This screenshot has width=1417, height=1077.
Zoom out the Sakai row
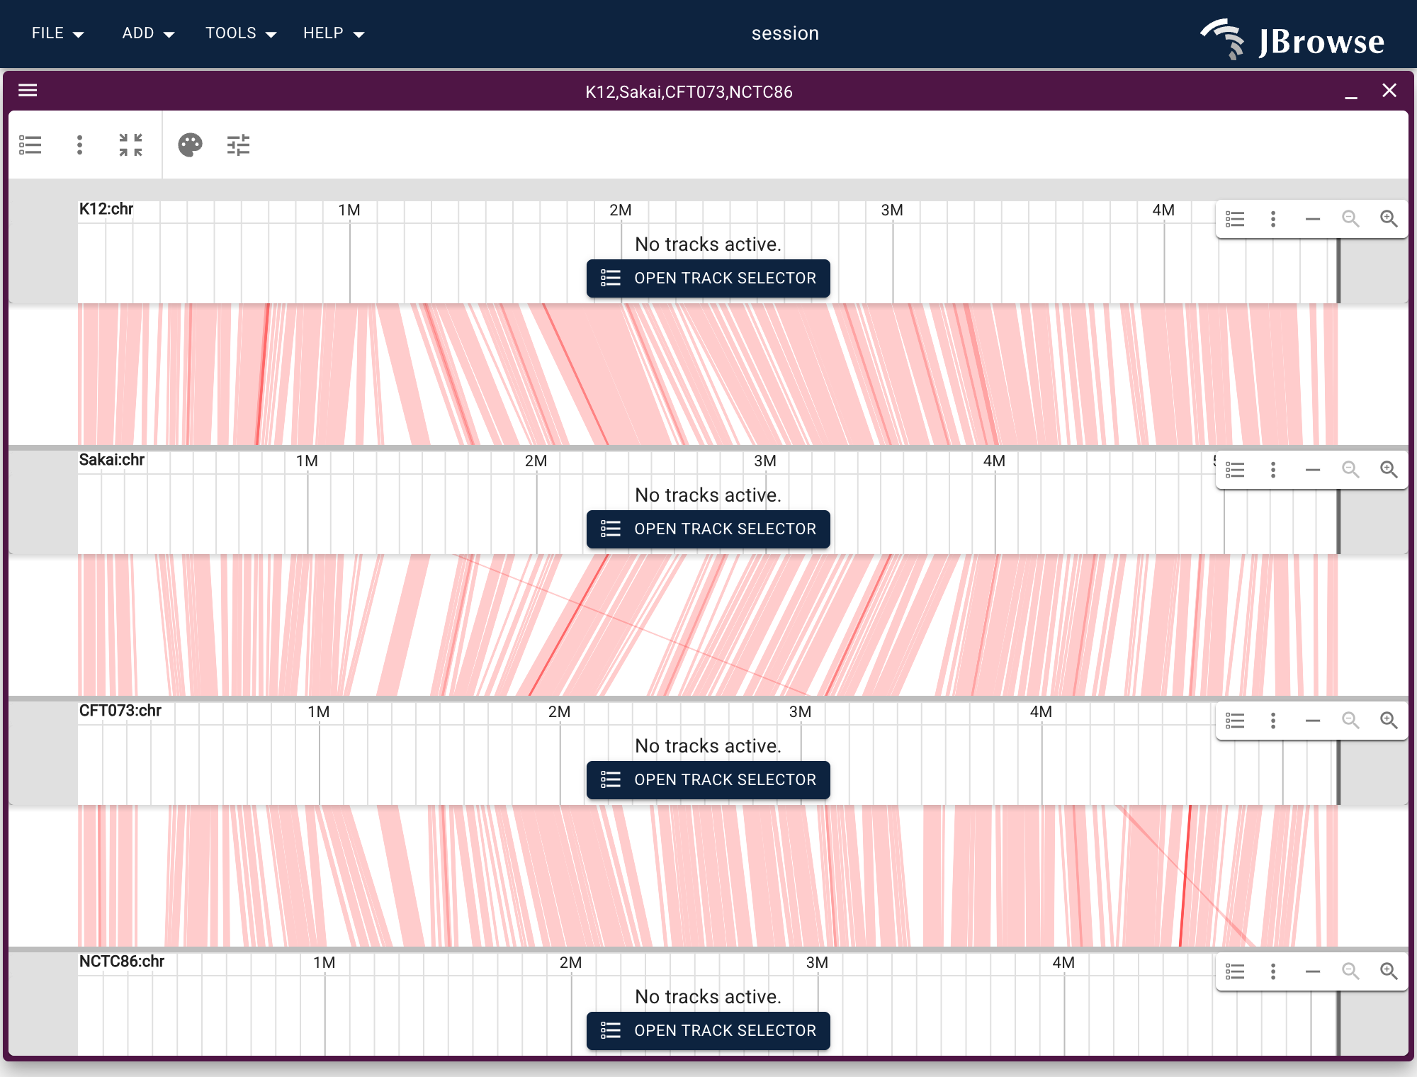pyautogui.click(x=1350, y=470)
